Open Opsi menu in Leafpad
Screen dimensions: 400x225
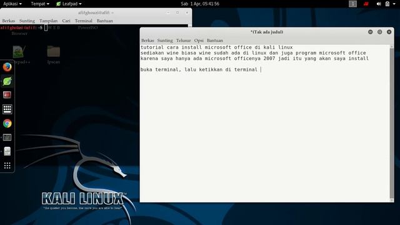(x=199, y=40)
